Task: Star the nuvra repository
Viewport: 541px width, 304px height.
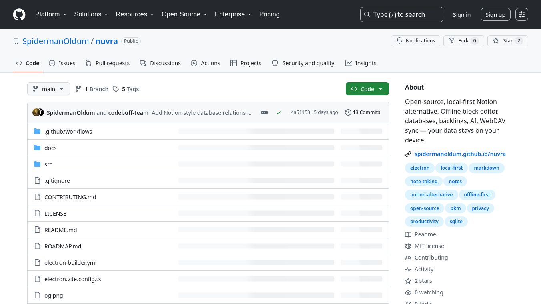Action: tap(508, 41)
